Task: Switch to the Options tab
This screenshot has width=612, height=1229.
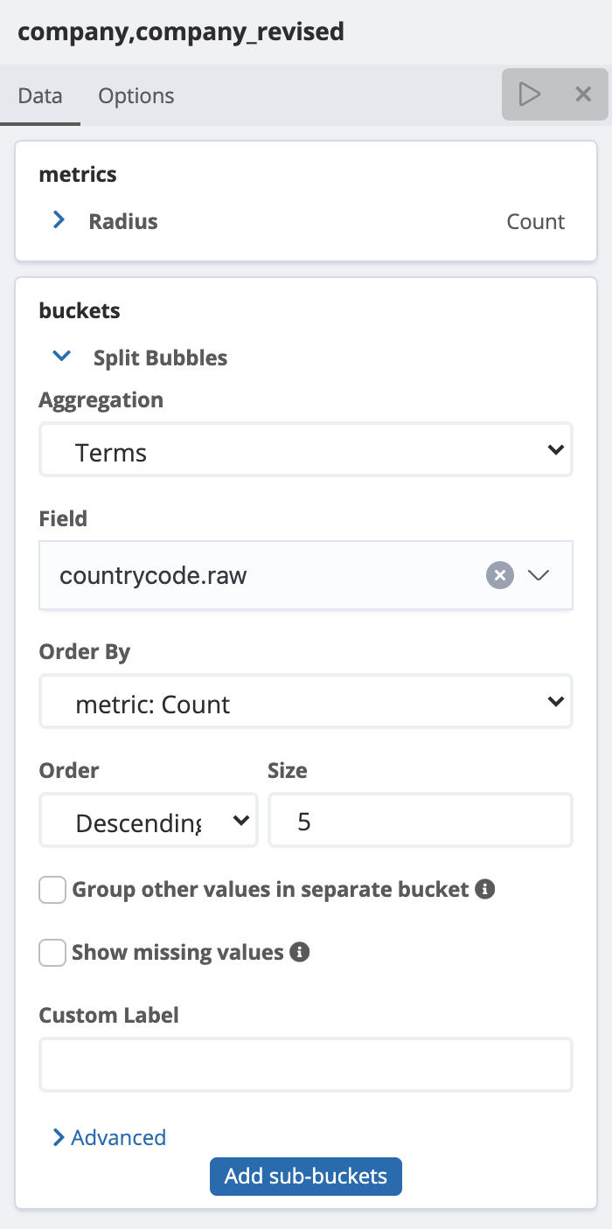Action: point(136,95)
